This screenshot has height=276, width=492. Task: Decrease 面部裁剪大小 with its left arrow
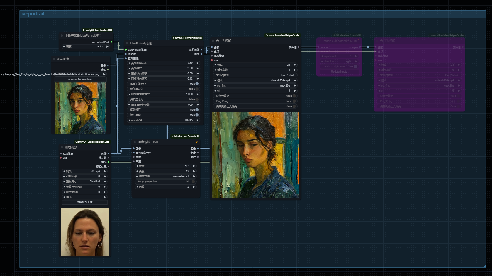point(129,63)
